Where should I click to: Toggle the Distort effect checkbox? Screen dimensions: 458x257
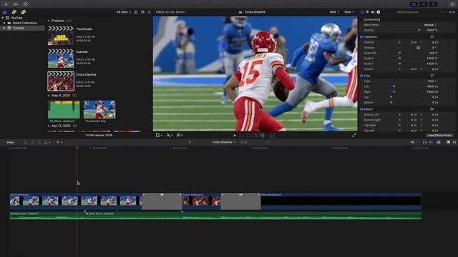tap(361, 109)
